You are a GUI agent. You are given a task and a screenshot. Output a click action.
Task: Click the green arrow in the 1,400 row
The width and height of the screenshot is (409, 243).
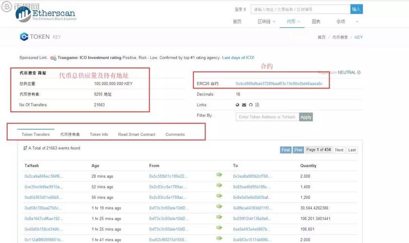pos(219,185)
